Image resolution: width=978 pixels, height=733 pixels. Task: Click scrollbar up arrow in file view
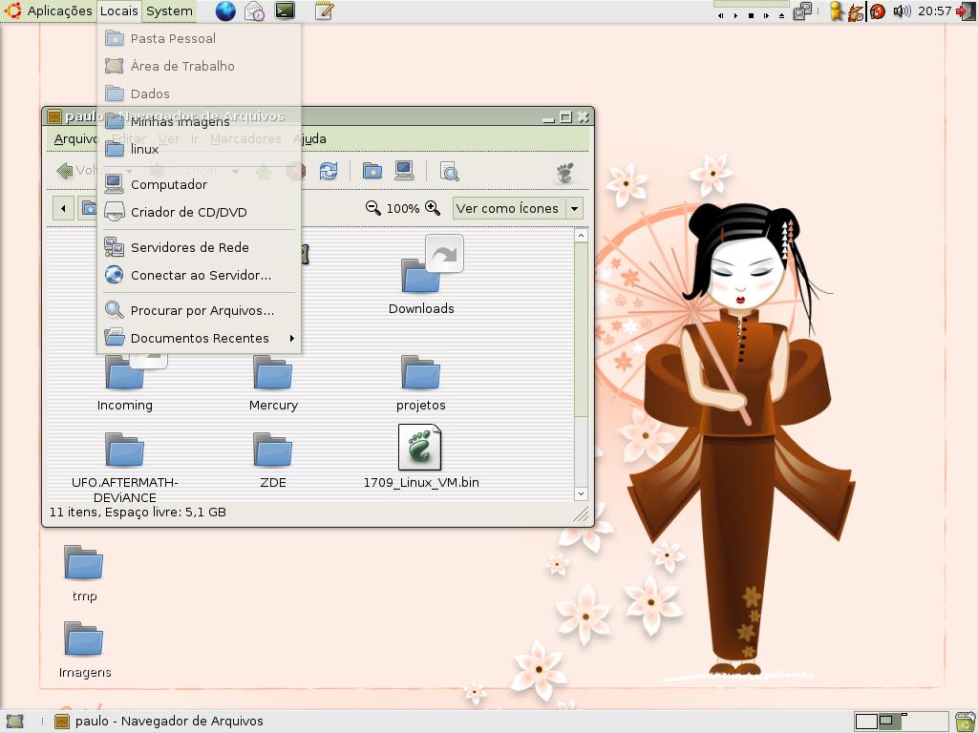pos(581,235)
